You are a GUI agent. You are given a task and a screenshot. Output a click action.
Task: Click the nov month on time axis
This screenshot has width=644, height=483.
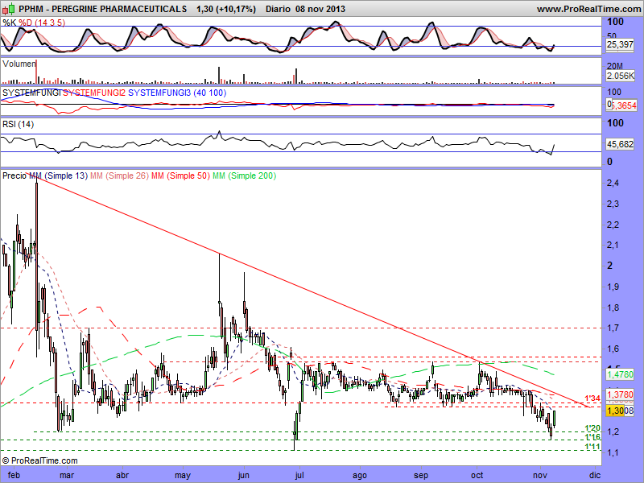tap(540, 475)
